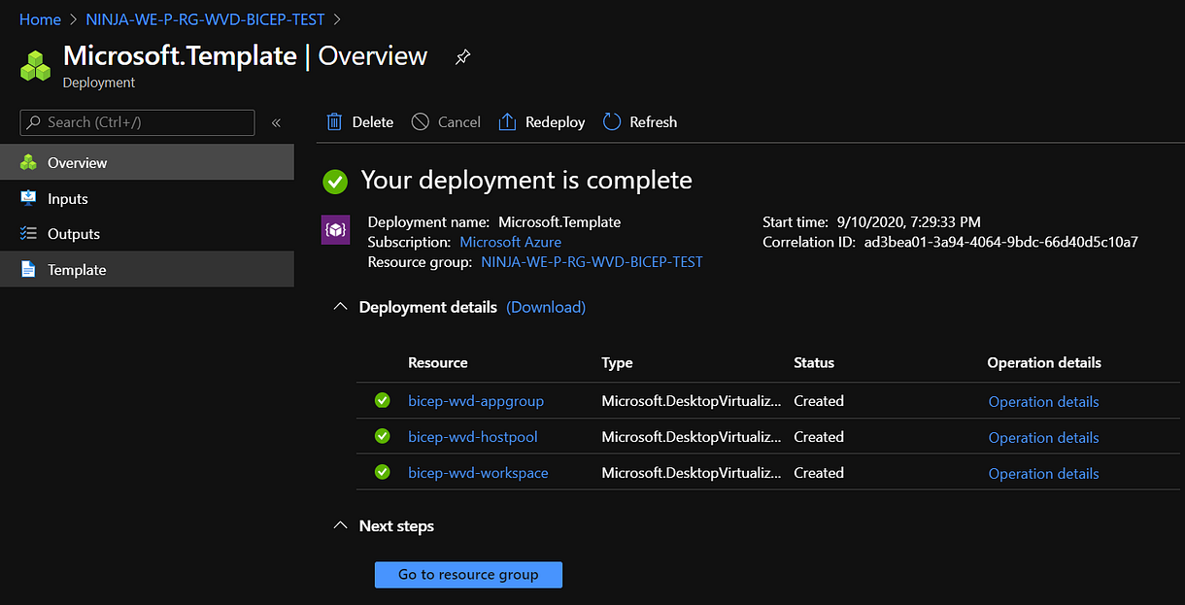Click the Type column header
Screen dimensions: 1185x605
pos(617,362)
